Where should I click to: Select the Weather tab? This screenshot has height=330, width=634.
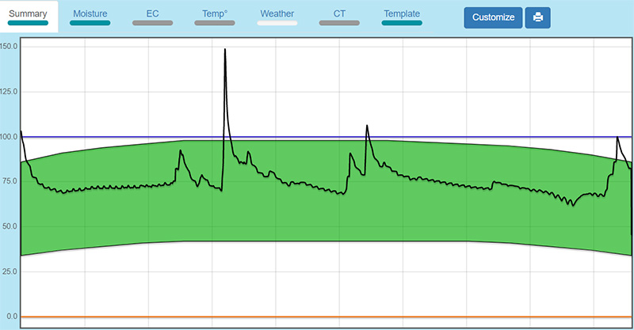277,17
